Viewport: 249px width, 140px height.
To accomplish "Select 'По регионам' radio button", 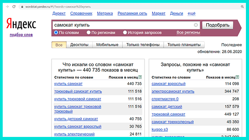I will (88, 32).
